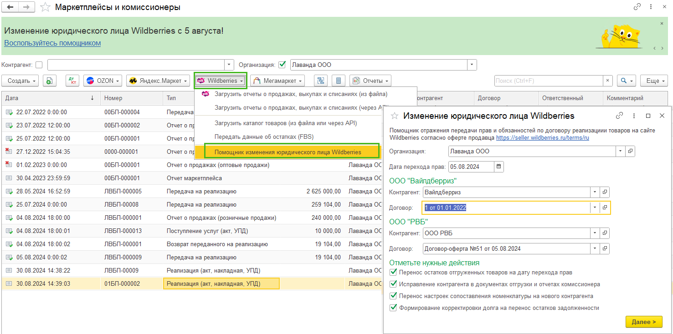Viewport: 673px width, 334px height.
Task: Expand the Контрагент filter dropdown list
Action: 229,65
